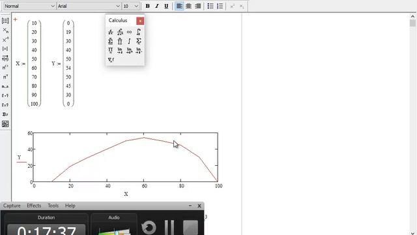Screen dimensions: 417x235
Task: Align text left
Action: coord(180,6)
